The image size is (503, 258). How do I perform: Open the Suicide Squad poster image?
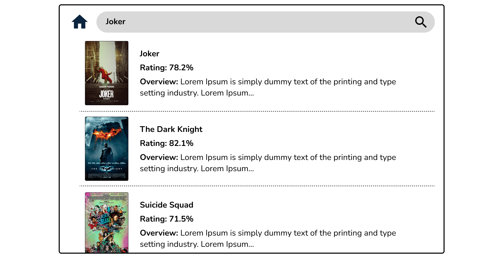click(107, 222)
